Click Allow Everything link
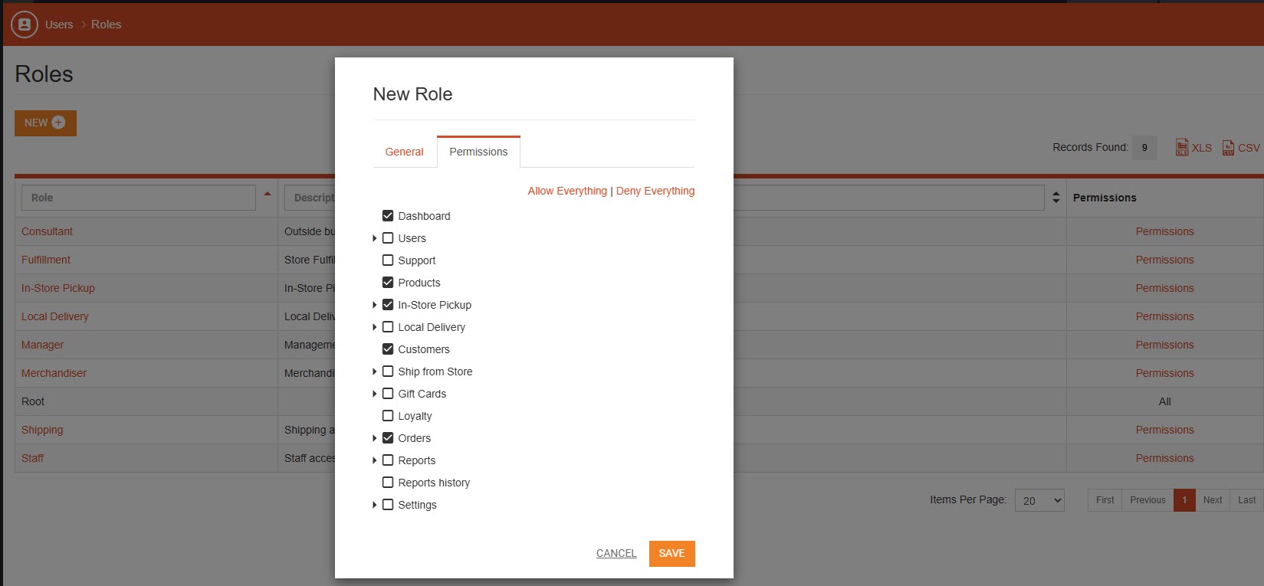1264x586 pixels. click(567, 191)
